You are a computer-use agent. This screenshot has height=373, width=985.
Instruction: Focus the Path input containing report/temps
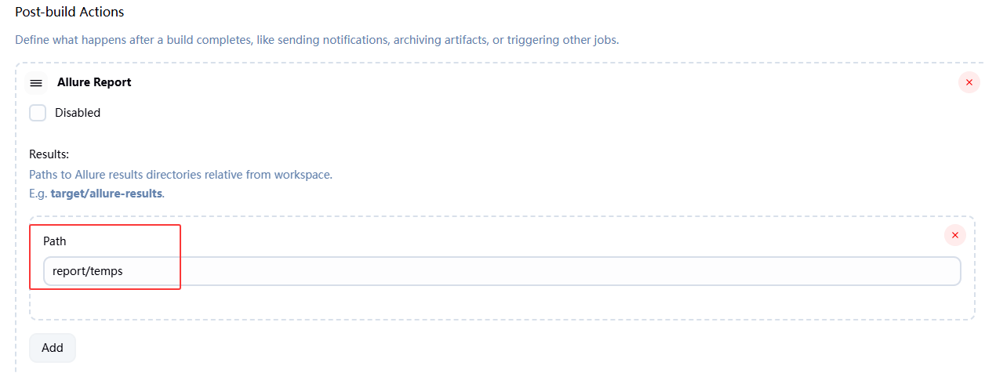pos(502,271)
